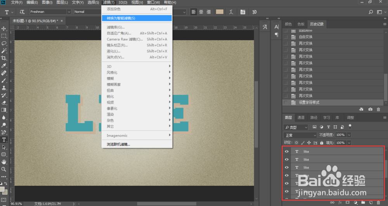
Task: Choose 浏览联机滤镜... menu item
Action: point(137,144)
